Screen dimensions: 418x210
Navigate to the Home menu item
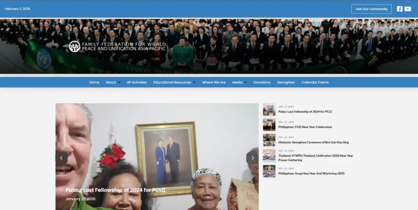click(94, 82)
